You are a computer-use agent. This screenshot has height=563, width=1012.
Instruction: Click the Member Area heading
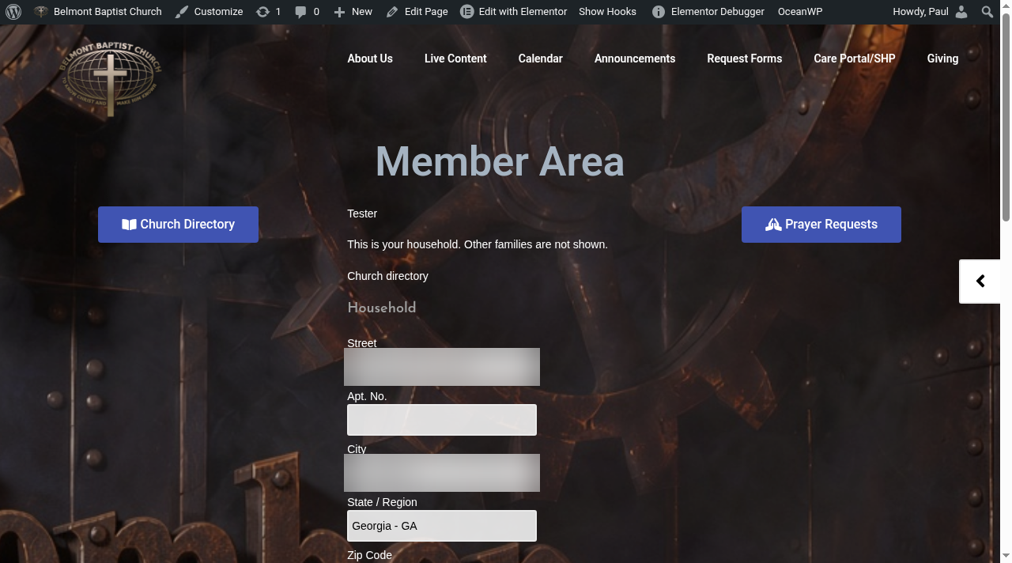click(500, 161)
